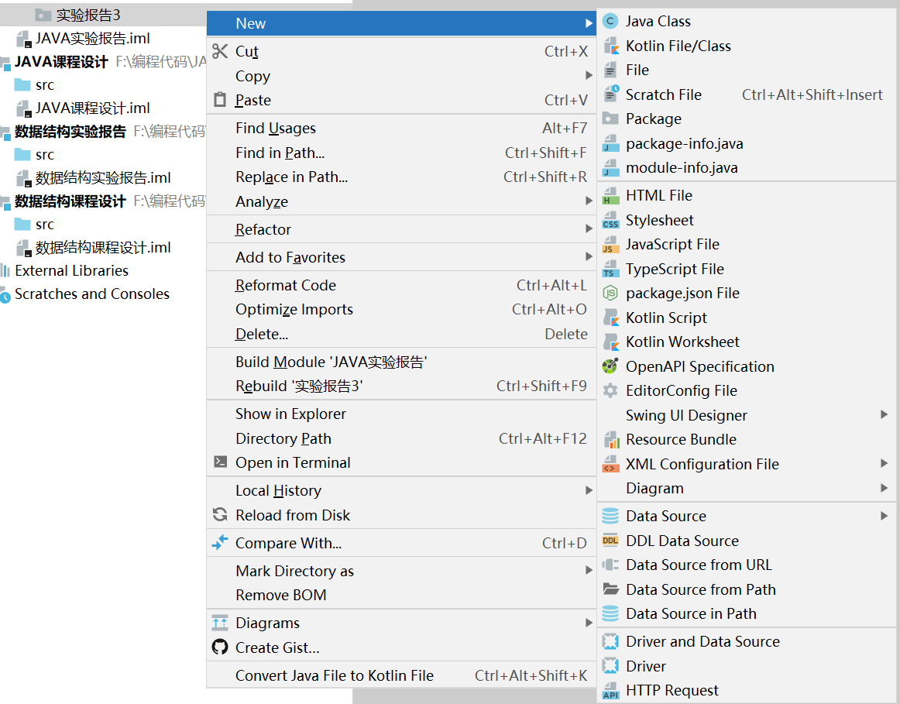900x704 pixels.
Task: Choose Remove BOM
Action: [x=401, y=595]
